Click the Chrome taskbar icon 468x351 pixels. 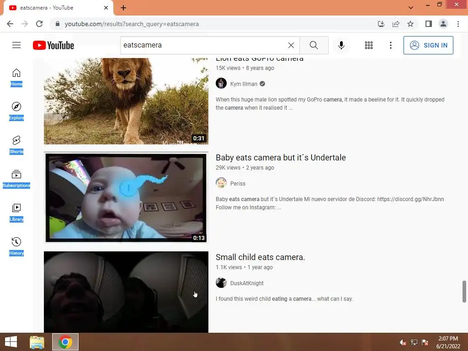click(x=65, y=342)
